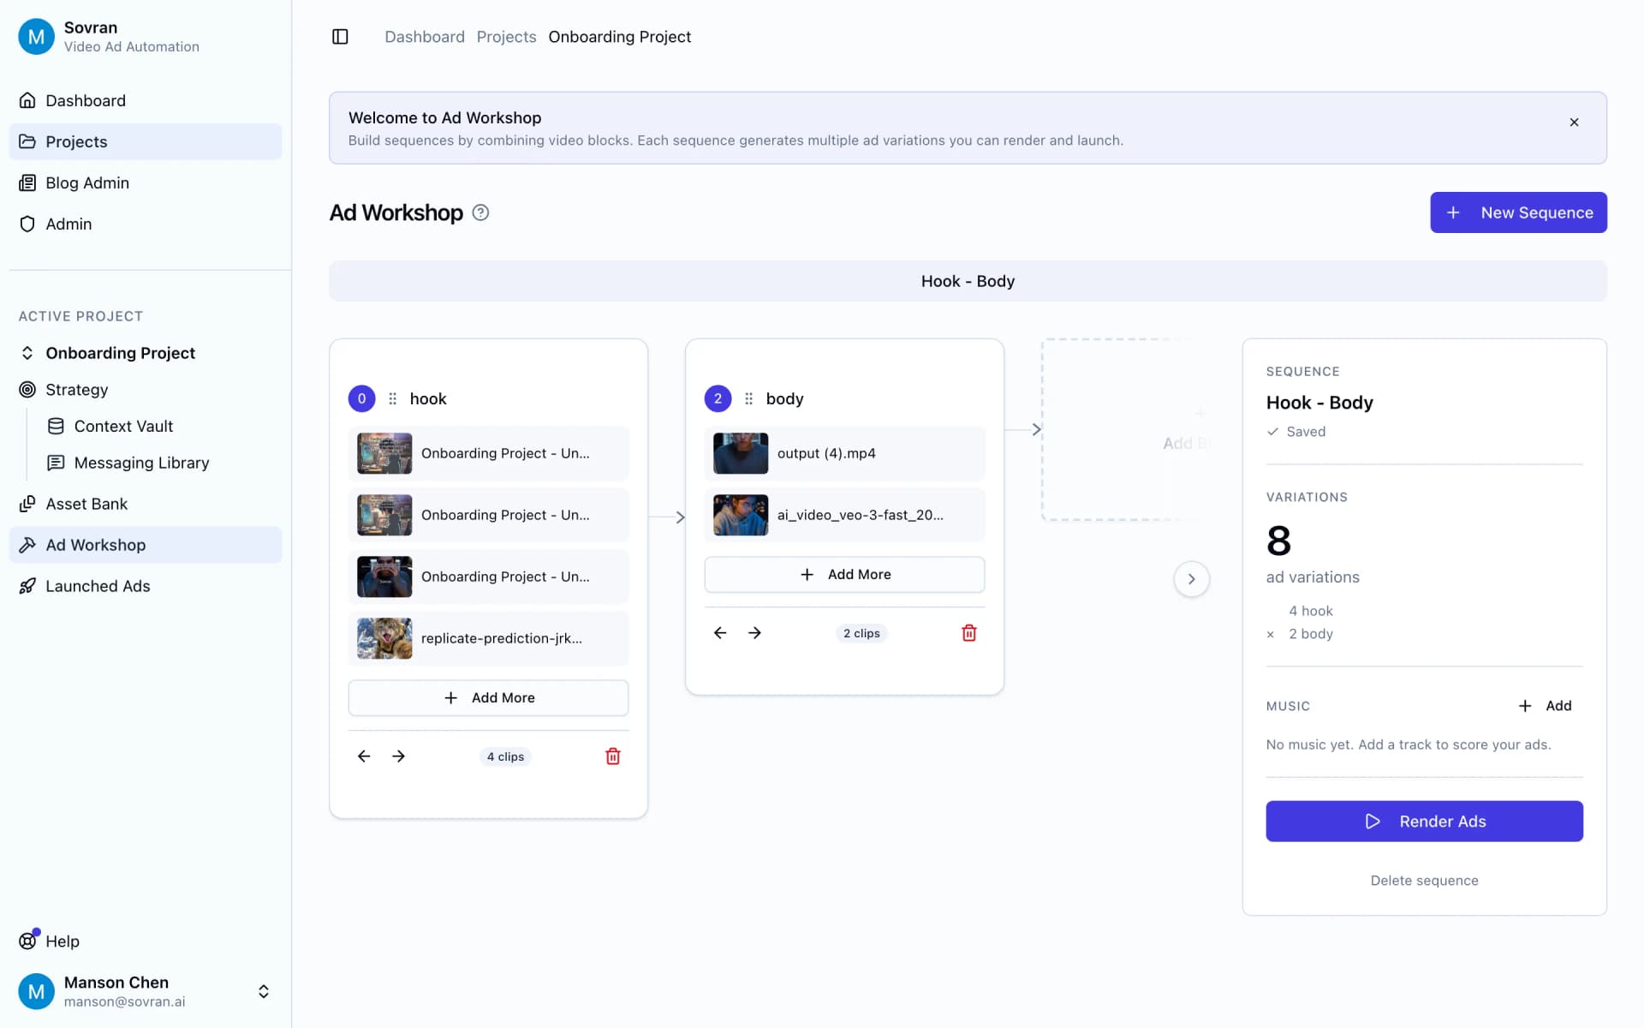The height and width of the screenshot is (1028, 1644).
Task: Delete the hook block using trash icon
Action: click(612, 756)
